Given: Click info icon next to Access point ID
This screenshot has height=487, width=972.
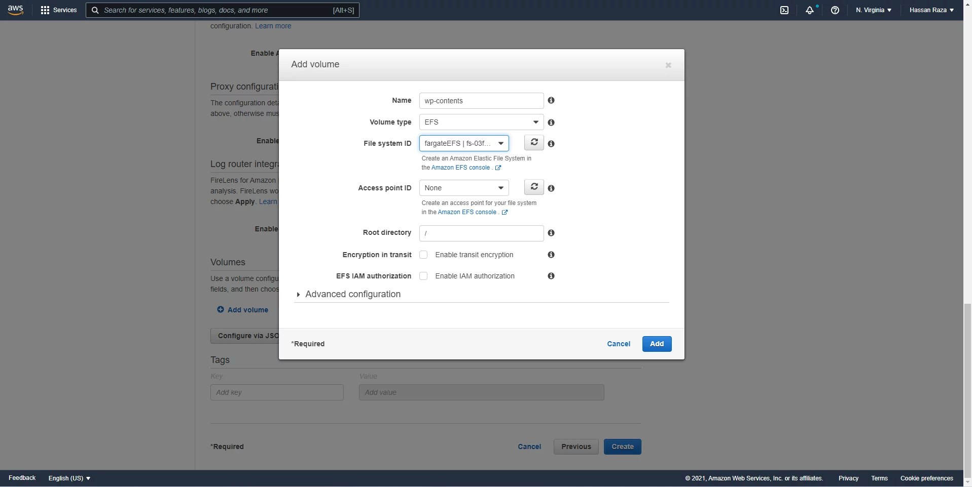Looking at the screenshot, I should [551, 188].
